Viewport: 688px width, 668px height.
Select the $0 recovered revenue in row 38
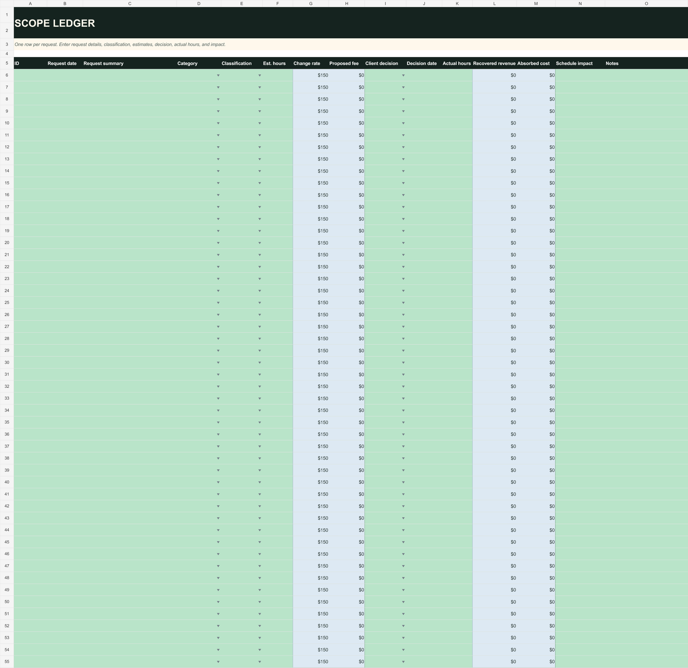click(x=494, y=458)
